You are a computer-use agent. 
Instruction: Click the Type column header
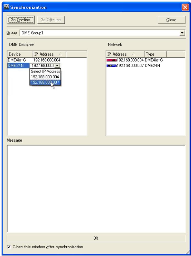(x=155, y=54)
